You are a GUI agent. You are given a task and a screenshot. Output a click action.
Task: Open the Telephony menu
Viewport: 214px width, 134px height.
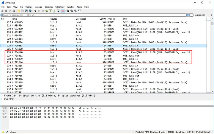(60, 7)
